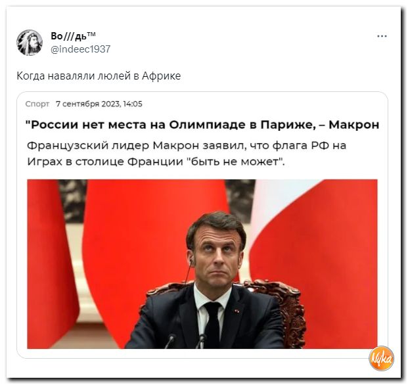Click the profile avatar with feather headdress
This screenshot has width=408, height=385.
(x=30, y=43)
